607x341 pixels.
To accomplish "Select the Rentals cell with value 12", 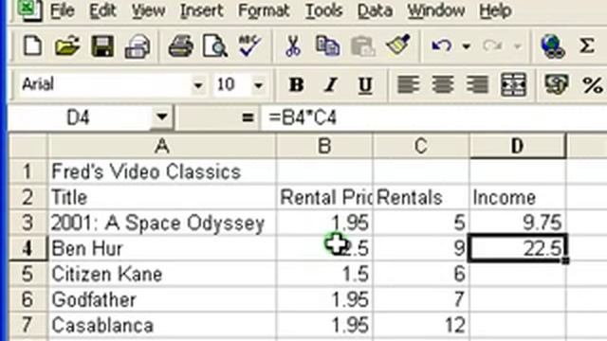I will [421, 325].
